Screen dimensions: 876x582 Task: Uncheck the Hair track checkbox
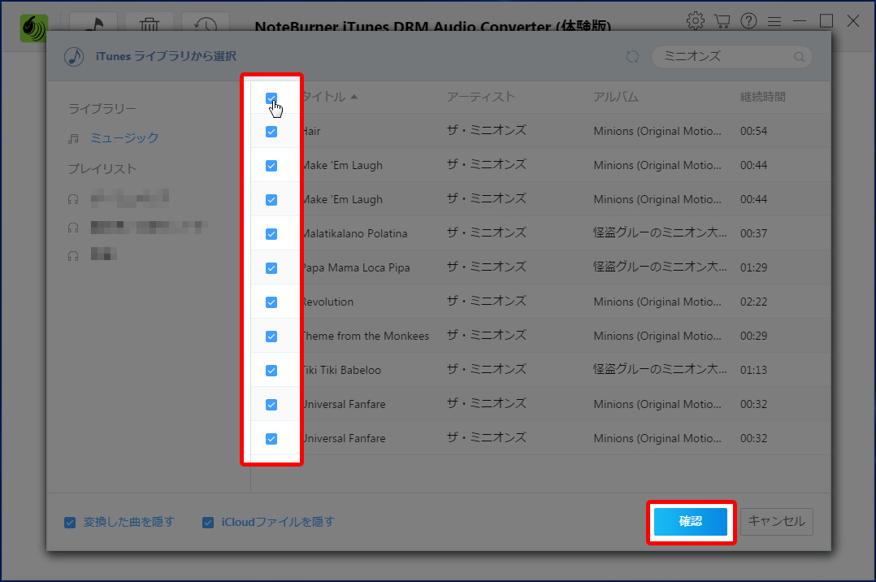pyautogui.click(x=271, y=132)
